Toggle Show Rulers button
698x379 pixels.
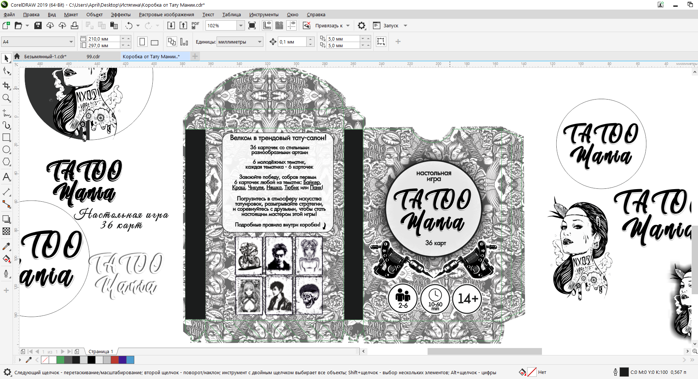click(x=267, y=25)
